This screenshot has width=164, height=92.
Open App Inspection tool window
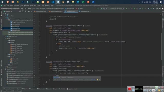(x=72, y=89)
